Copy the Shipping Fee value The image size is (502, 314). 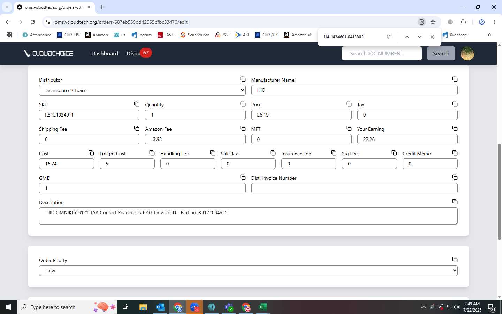(x=137, y=128)
